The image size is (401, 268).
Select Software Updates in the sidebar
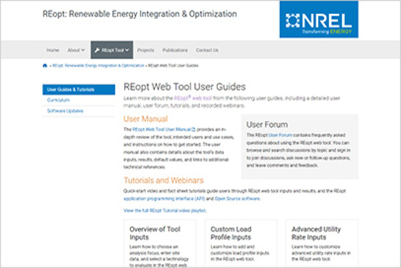coord(65,111)
